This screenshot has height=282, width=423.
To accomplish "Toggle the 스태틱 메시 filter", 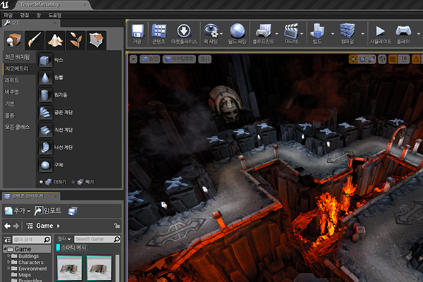I will (71, 247).
